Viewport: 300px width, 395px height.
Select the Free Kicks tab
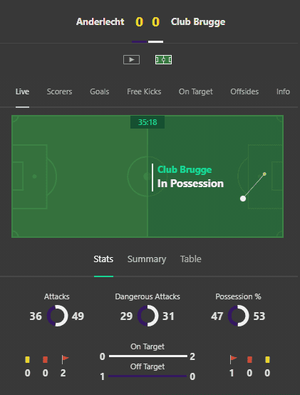pos(144,91)
